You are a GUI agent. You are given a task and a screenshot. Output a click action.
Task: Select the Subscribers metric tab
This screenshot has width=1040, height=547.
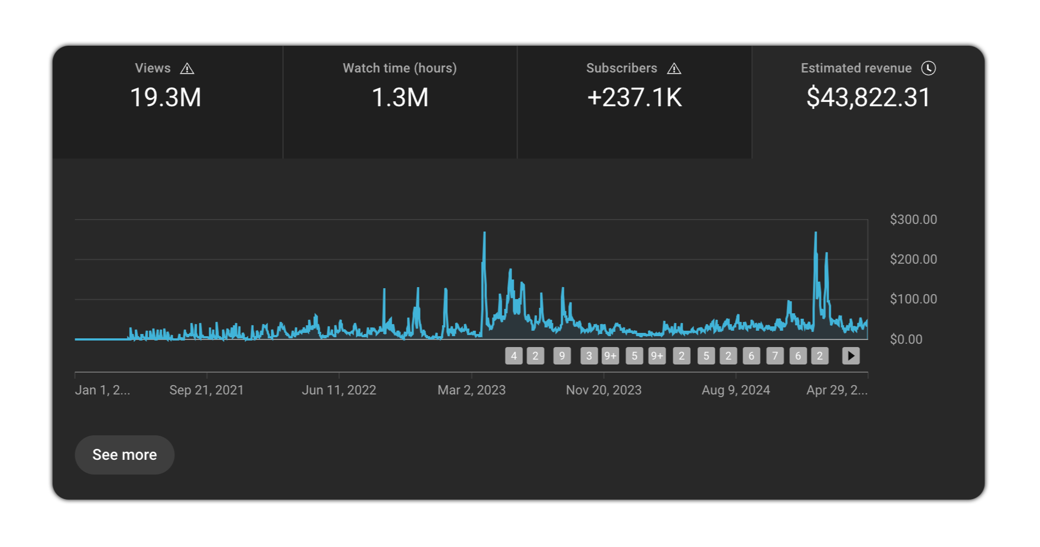(635, 102)
